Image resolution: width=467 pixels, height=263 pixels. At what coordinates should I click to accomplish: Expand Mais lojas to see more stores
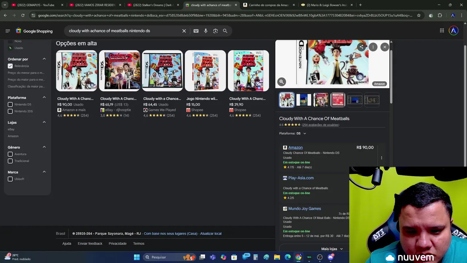[x=332, y=249]
